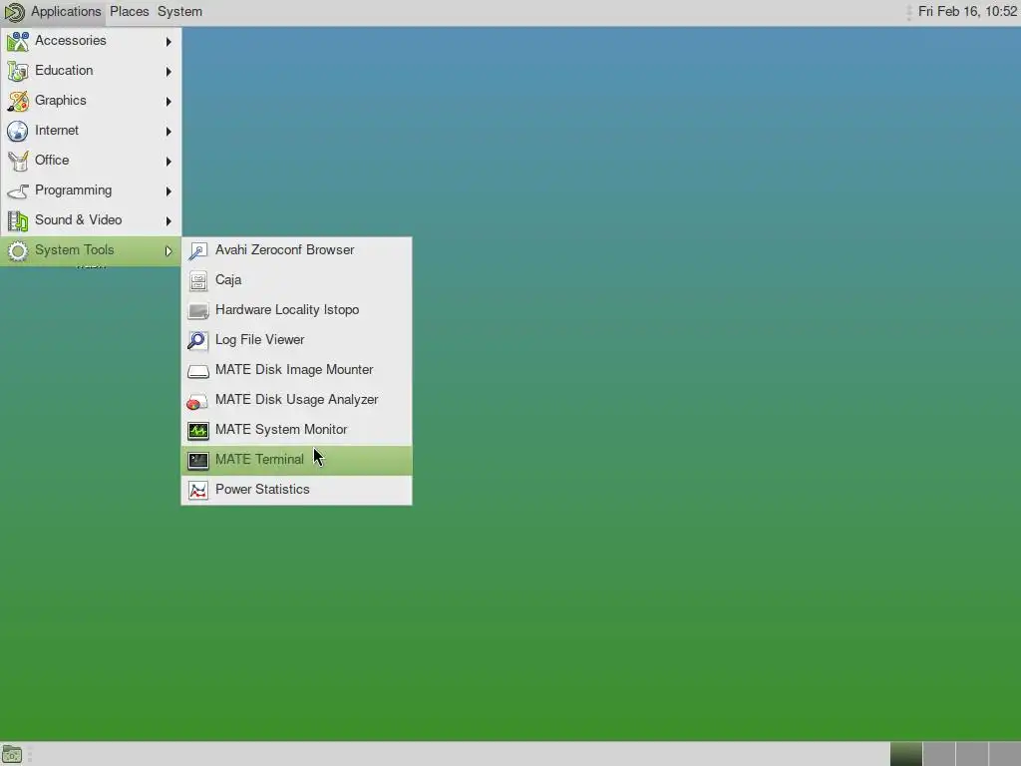The image size is (1021, 766).
Task: Expand the Education submenu arrow
Action: click(x=169, y=72)
